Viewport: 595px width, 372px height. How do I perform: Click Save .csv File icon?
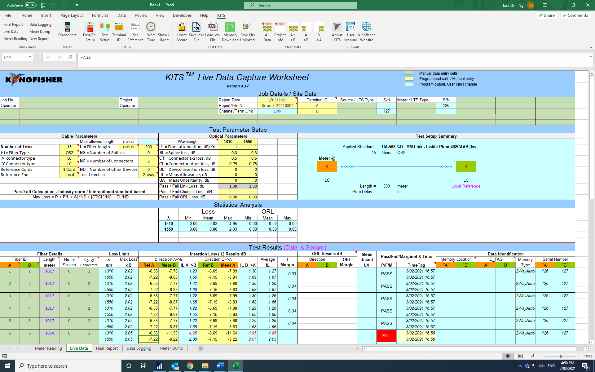click(196, 27)
